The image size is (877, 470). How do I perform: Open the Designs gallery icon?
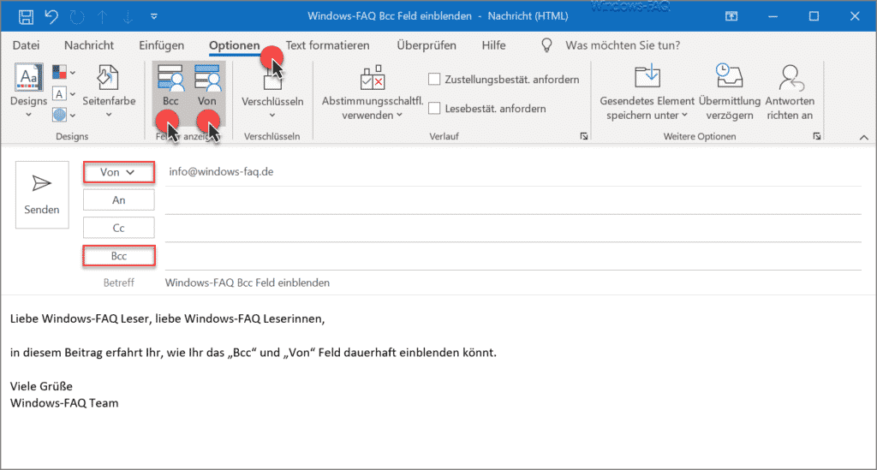pos(28,78)
